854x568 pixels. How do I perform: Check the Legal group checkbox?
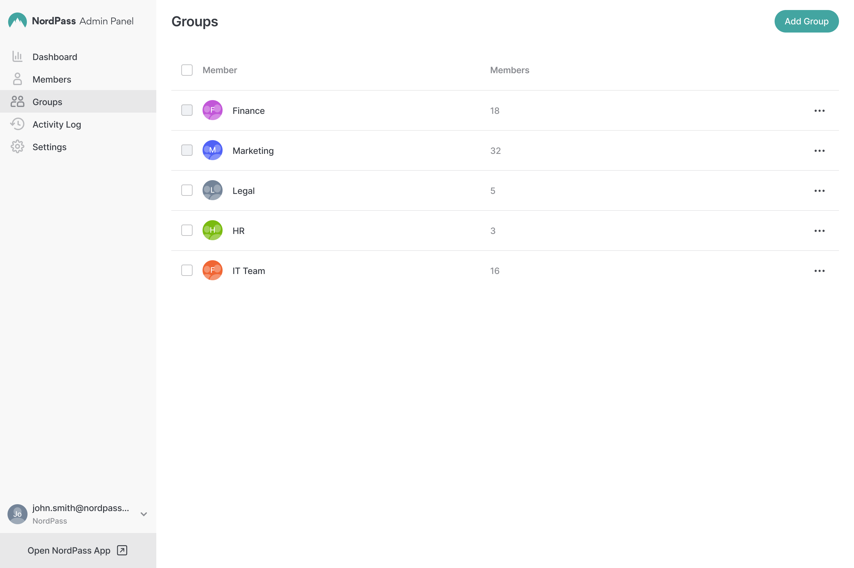(187, 190)
